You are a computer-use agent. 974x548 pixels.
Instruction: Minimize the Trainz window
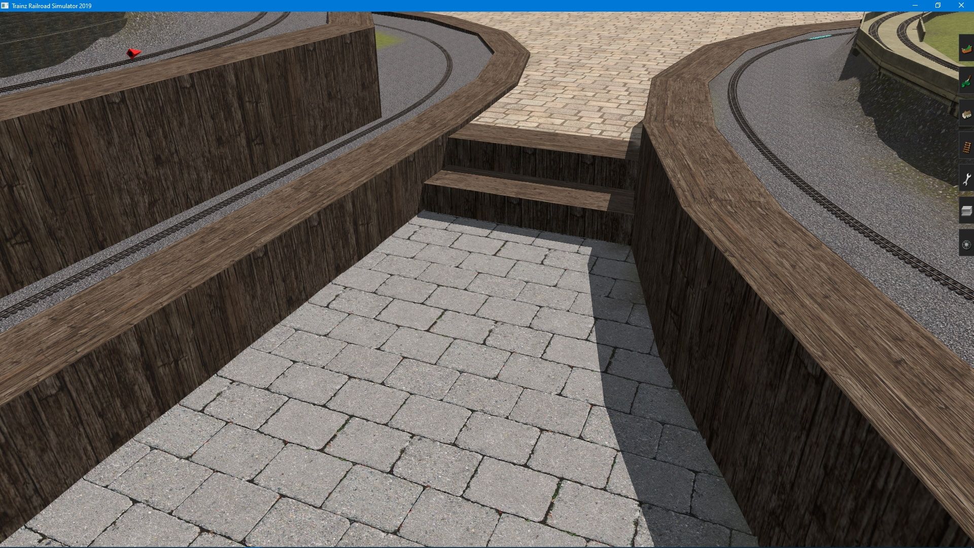915,6
